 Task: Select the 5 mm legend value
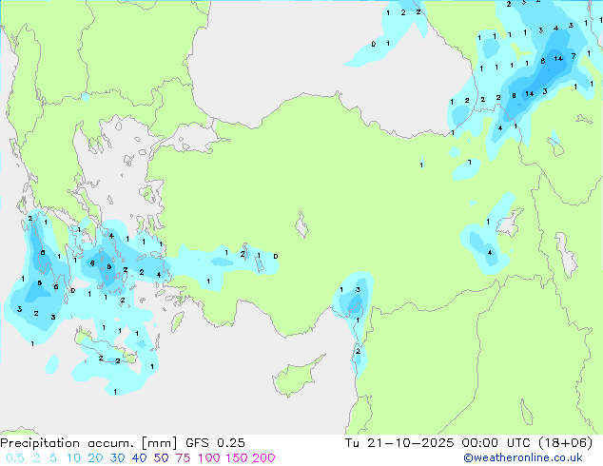[53, 458]
